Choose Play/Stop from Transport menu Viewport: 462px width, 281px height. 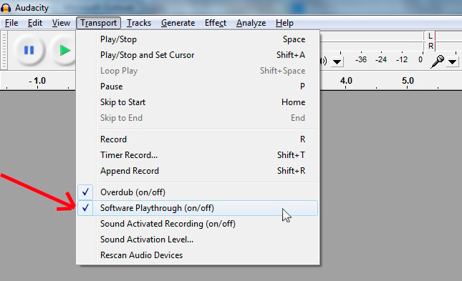click(198, 39)
